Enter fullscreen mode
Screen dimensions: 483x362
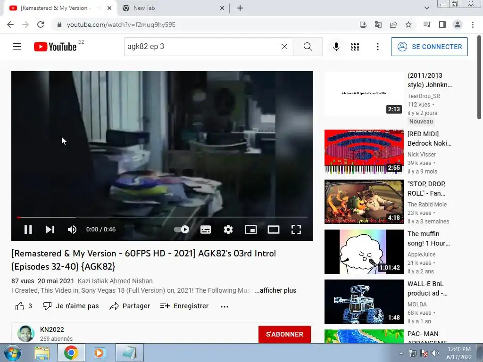[x=296, y=230]
